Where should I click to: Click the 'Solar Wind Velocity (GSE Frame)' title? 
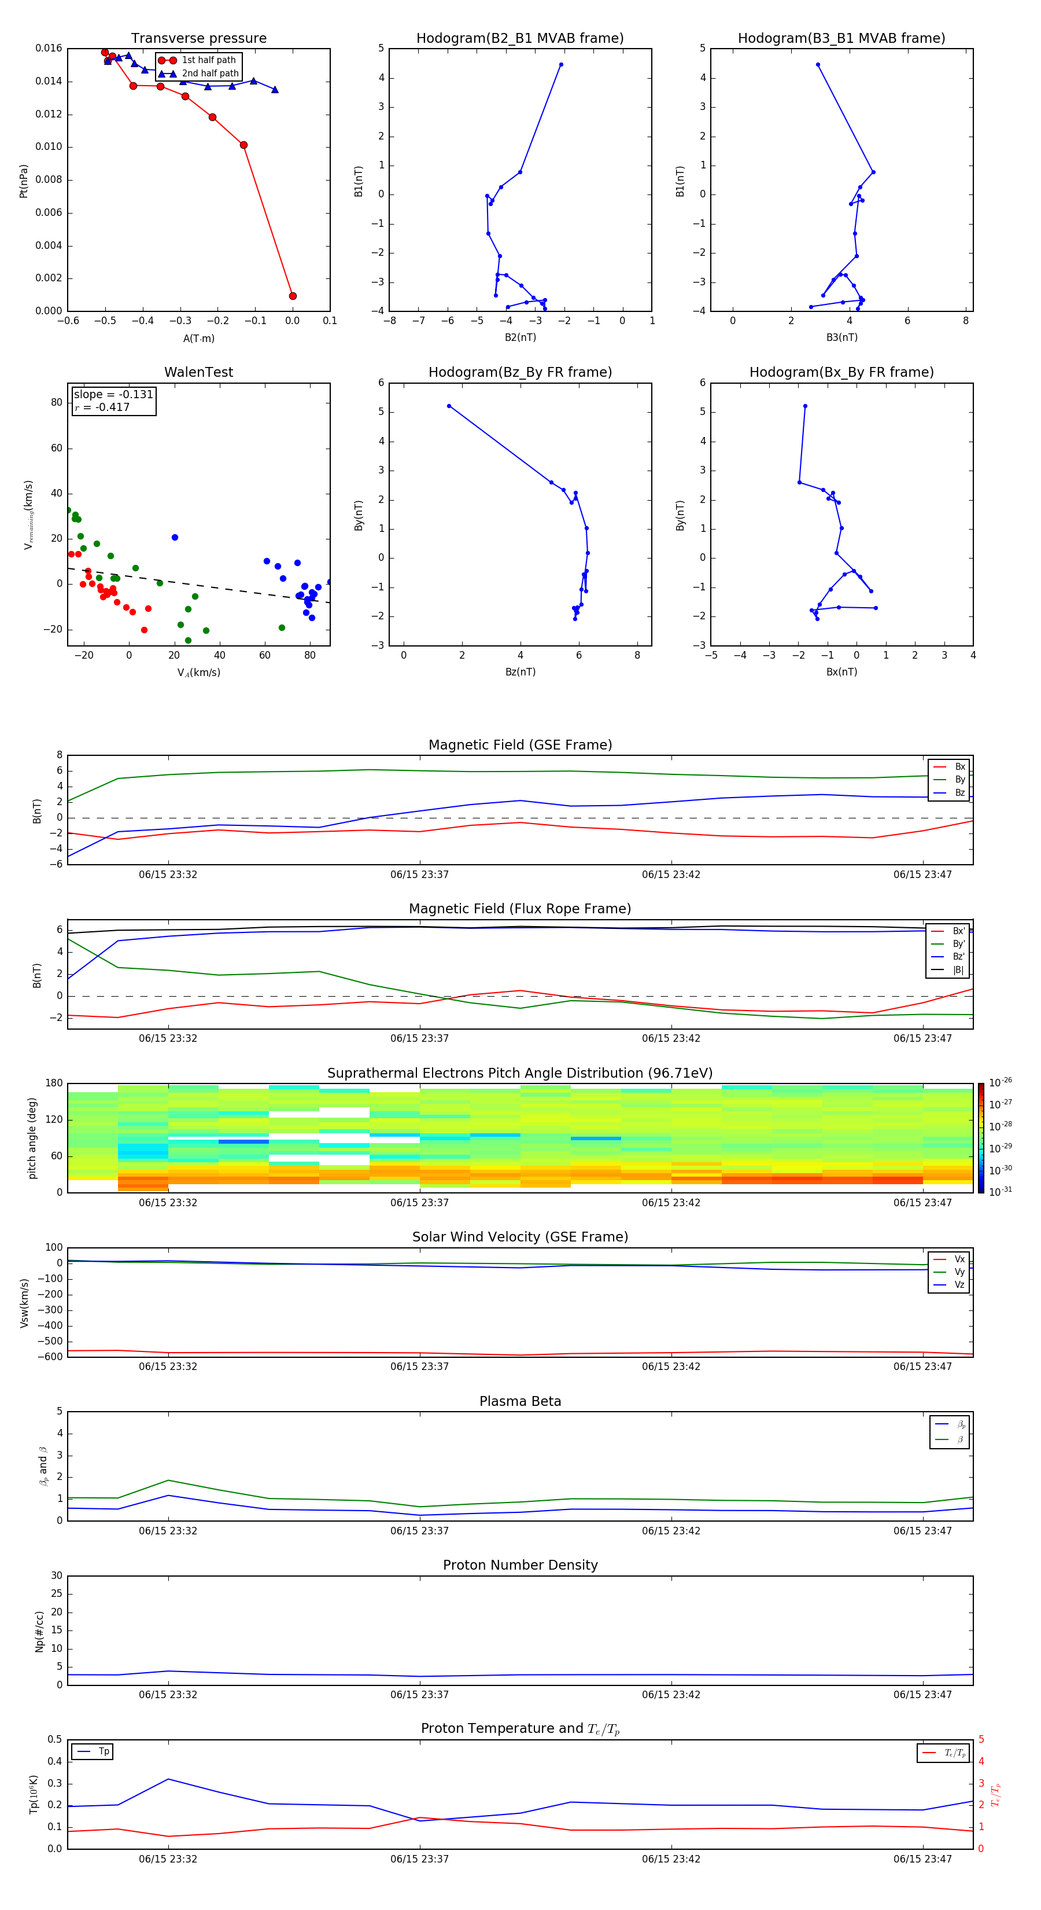[x=520, y=1237]
